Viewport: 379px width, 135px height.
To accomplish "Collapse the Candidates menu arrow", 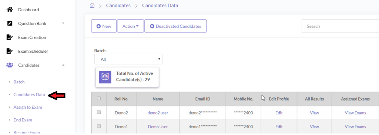I will 63,65.
